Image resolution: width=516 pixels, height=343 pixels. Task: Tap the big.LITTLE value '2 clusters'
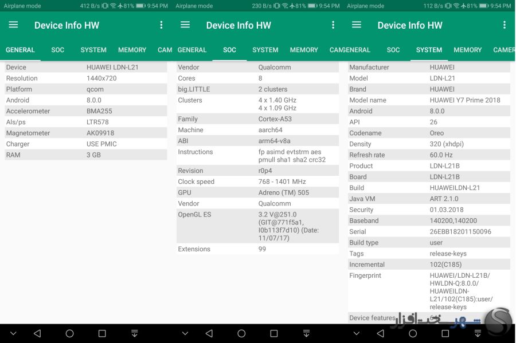coord(273,89)
